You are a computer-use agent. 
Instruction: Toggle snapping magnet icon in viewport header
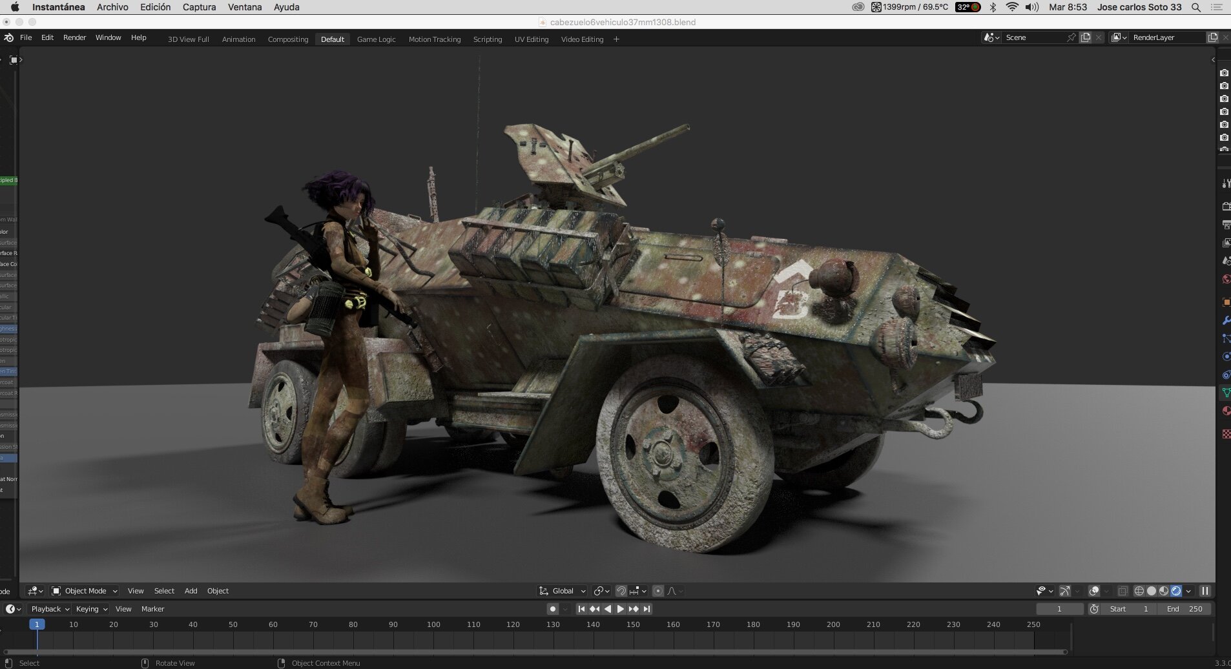(621, 591)
